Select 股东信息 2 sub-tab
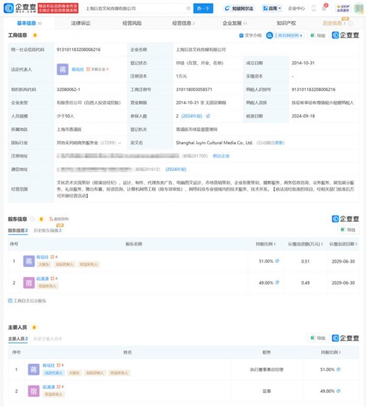The height and width of the screenshot is (407, 366). (18, 231)
